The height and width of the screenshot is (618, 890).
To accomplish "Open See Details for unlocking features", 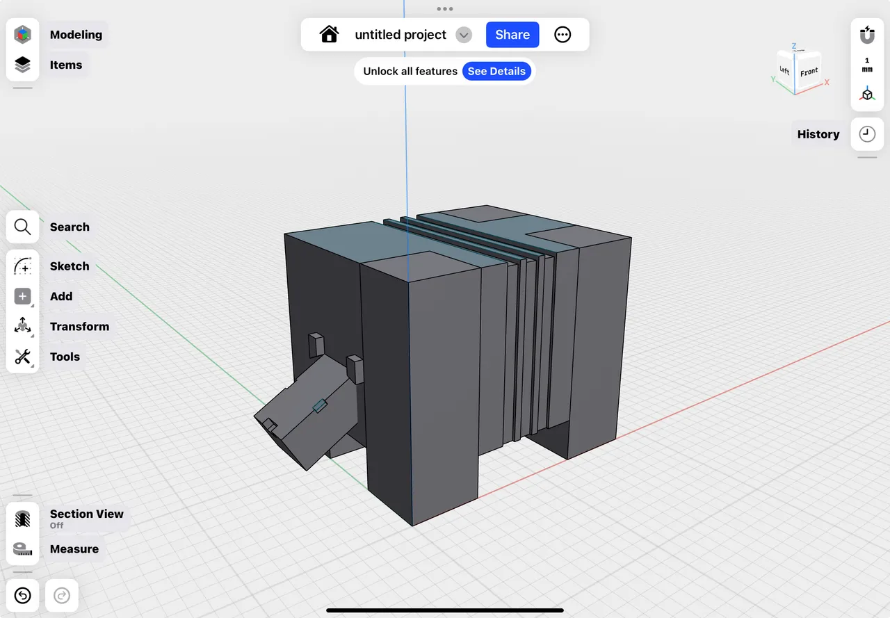I will [497, 71].
